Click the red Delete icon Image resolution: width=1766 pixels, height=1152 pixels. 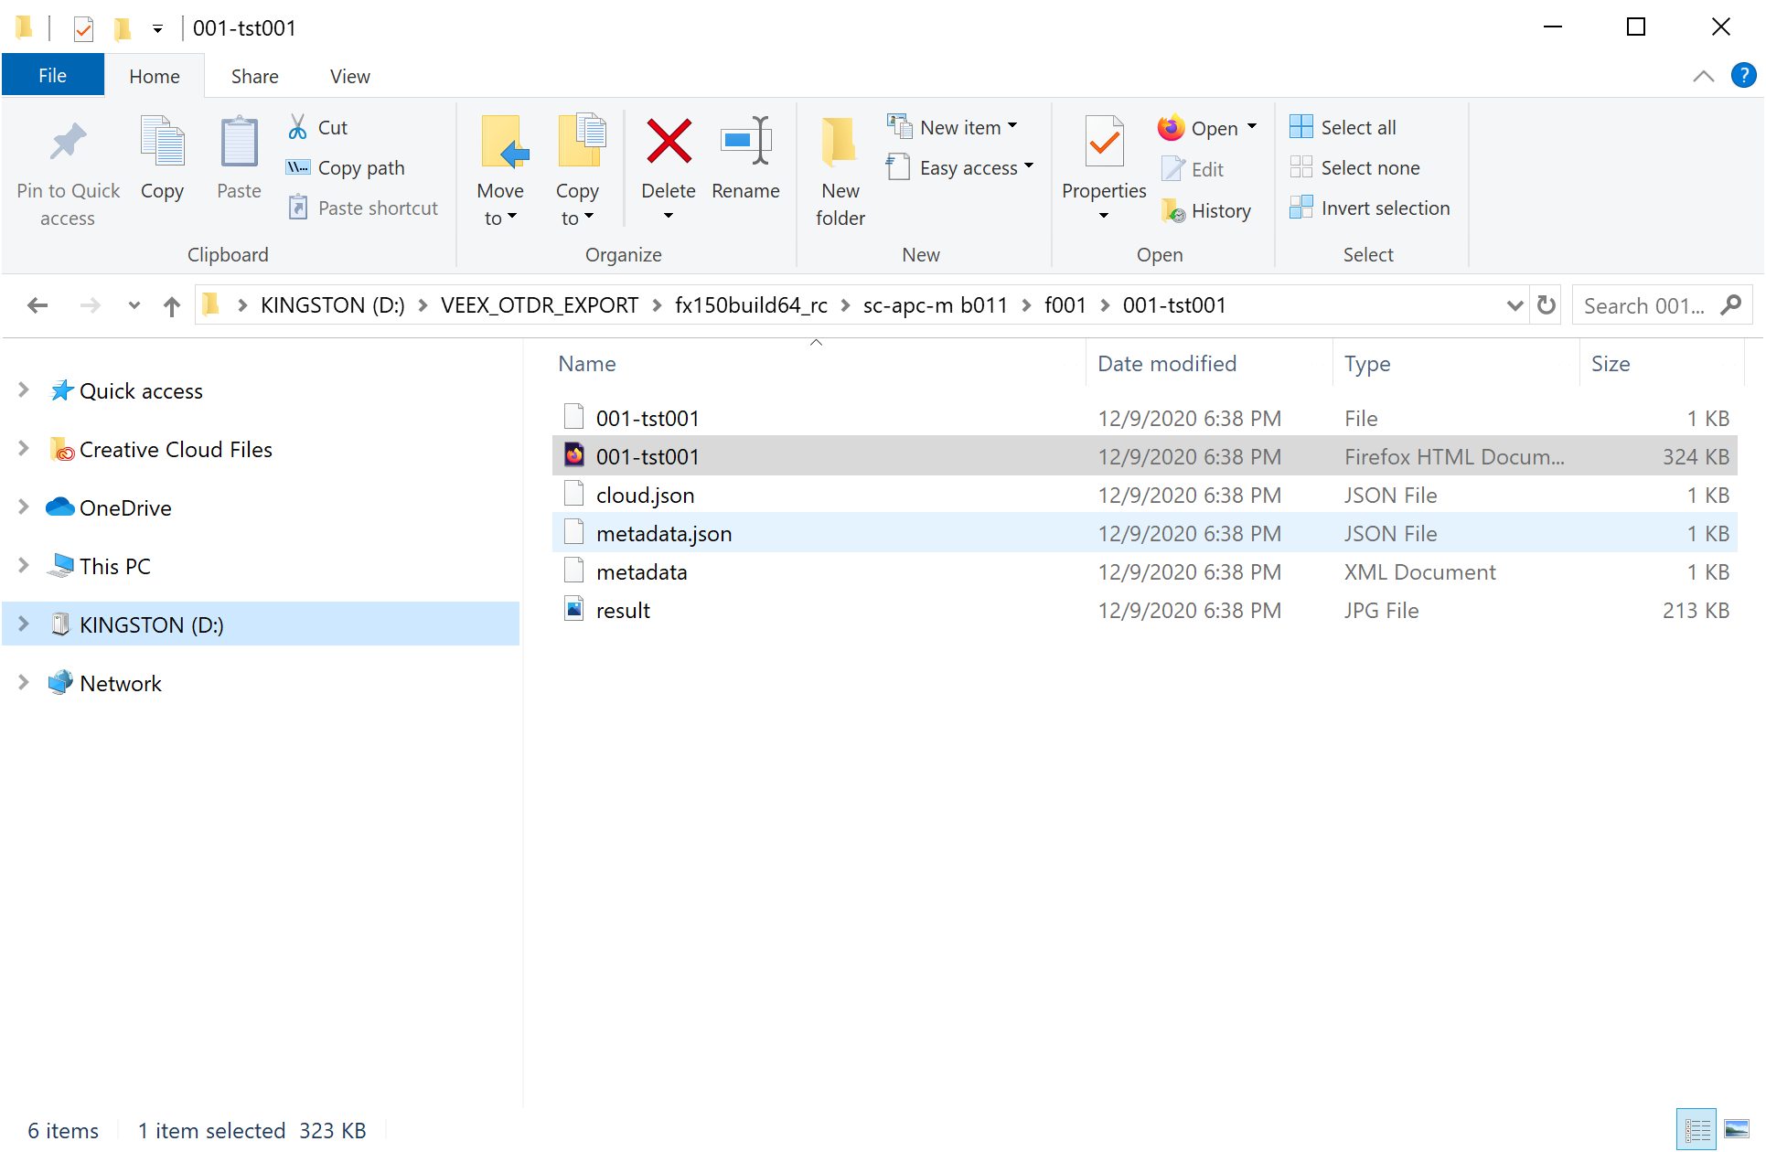pyautogui.click(x=669, y=143)
